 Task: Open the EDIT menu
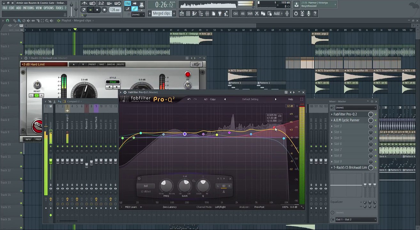[12, 8]
